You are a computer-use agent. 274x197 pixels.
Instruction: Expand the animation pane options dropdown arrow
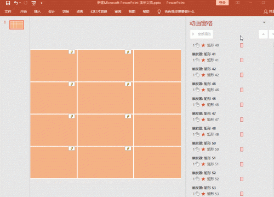click(264, 22)
